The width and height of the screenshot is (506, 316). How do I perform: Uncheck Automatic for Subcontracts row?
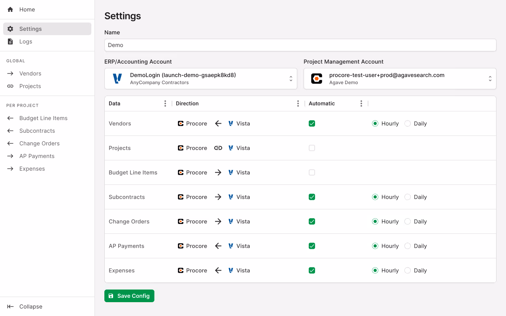click(312, 197)
